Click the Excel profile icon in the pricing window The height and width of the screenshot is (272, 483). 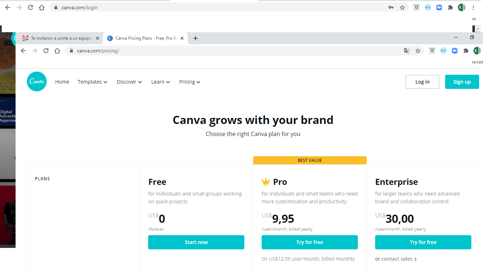click(x=477, y=51)
